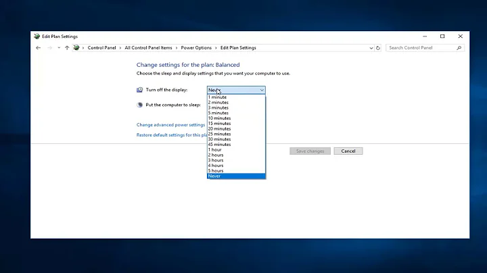Click the sleep moon icon
Viewport: 487px width, 273px height.
coord(140,105)
